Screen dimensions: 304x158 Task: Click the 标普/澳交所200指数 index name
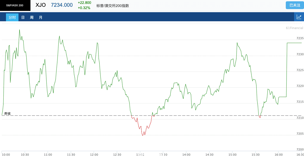(113, 6)
